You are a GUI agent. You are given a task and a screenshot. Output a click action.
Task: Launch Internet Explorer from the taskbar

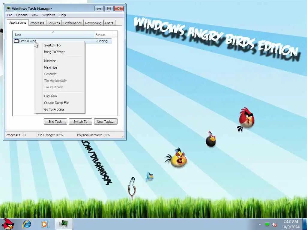click(x=27, y=224)
